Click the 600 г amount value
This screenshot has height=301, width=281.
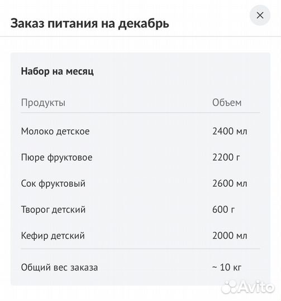223,210
